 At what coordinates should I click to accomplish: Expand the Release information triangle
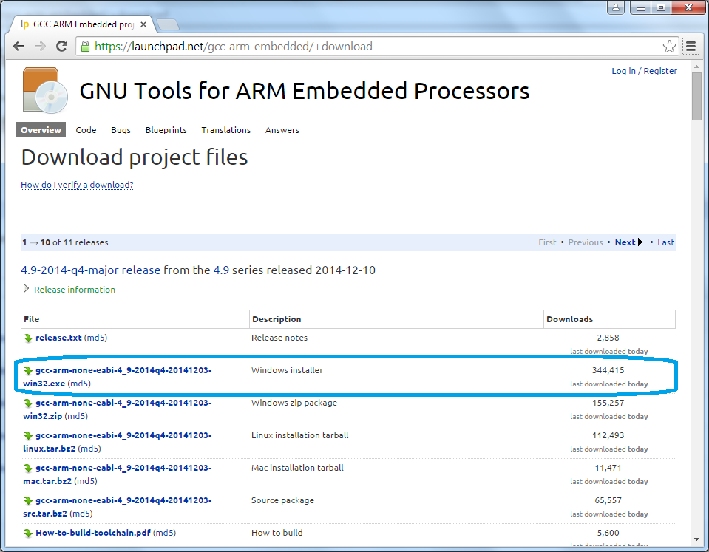26,289
